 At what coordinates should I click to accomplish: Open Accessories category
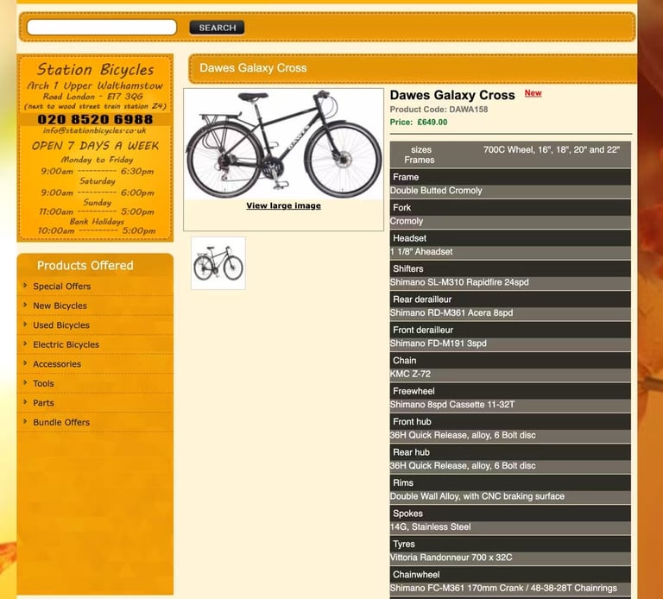click(57, 364)
